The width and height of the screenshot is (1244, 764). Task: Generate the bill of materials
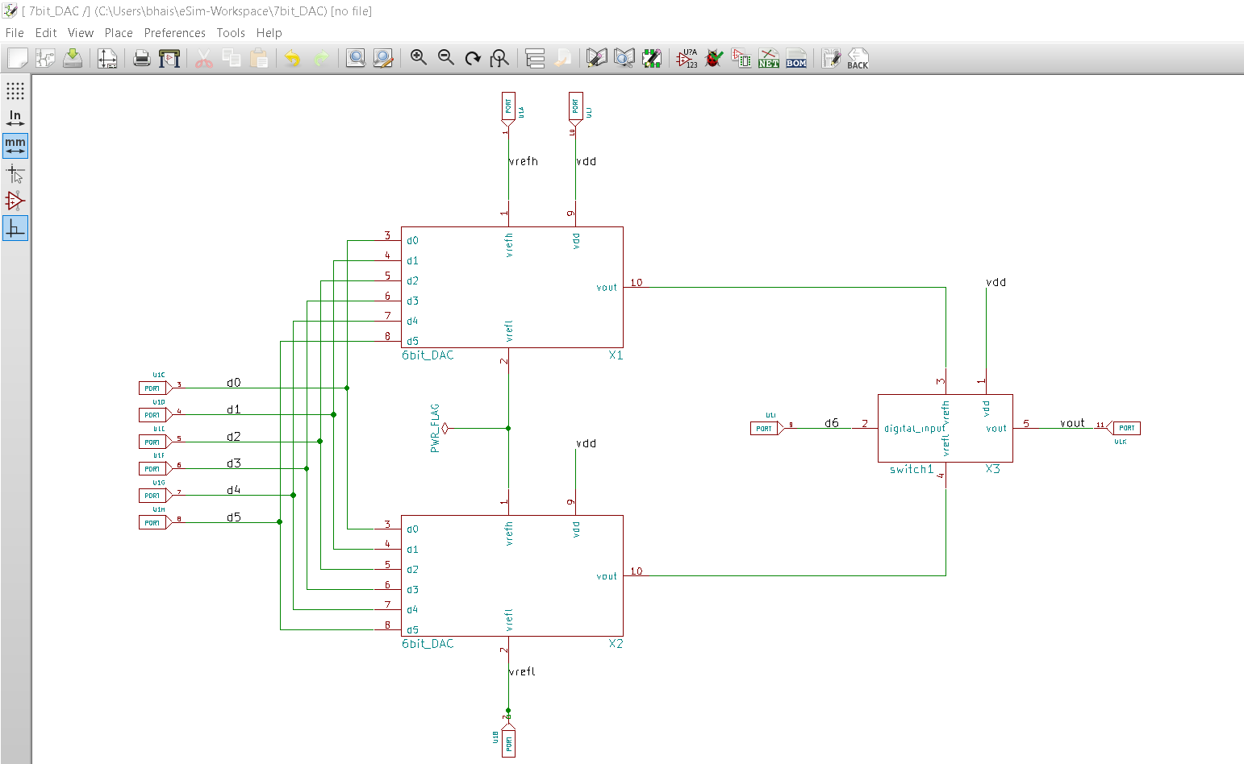796,57
